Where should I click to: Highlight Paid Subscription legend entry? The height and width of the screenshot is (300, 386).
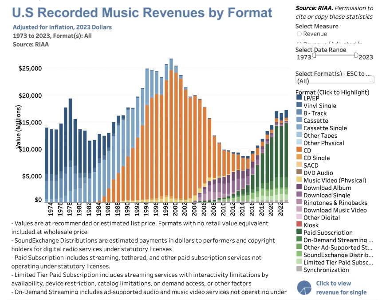[328, 232]
